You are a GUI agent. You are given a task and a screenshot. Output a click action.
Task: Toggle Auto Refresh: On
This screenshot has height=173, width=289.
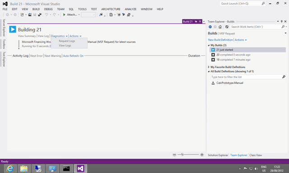coord(73,56)
